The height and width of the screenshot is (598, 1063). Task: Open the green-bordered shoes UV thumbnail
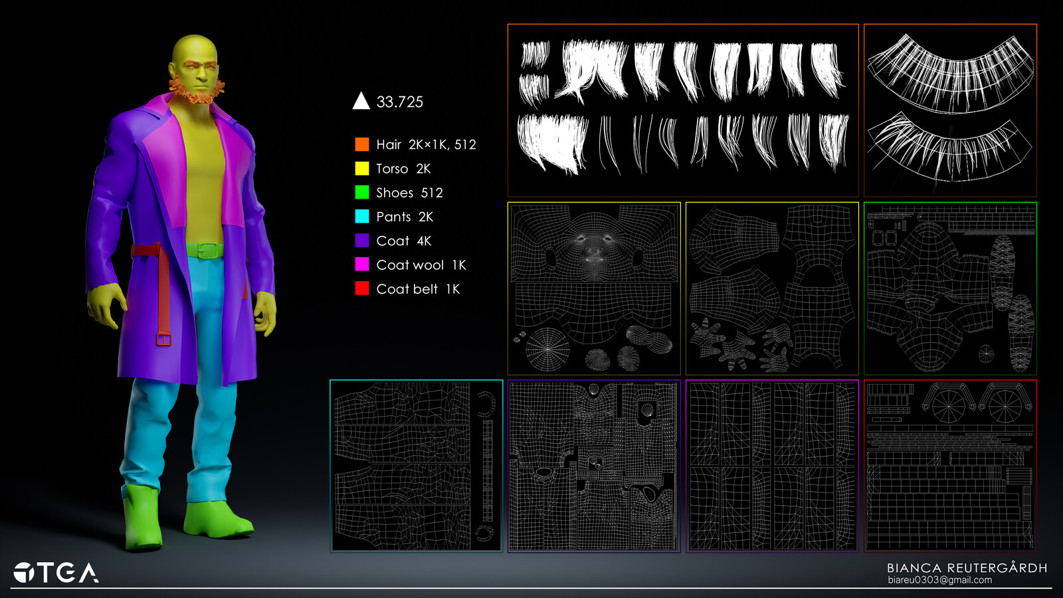pyautogui.click(x=950, y=288)
